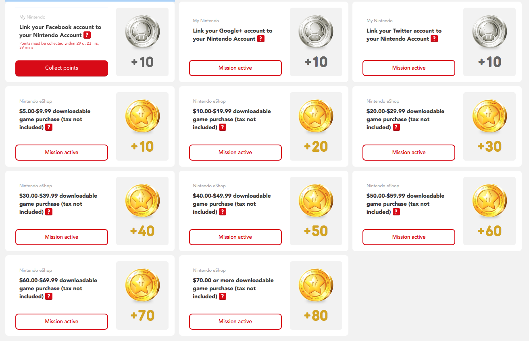Image resolution: width=529 pixels, height=341 pixels.
Task: Collect points for the Facebook link mission
Action: 62,68
